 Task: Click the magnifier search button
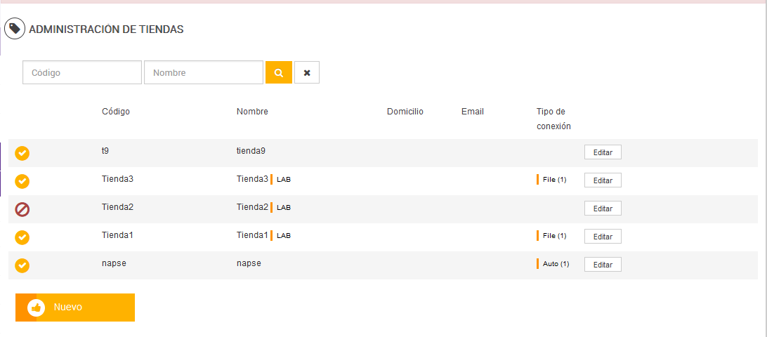[x=278, y=72]
